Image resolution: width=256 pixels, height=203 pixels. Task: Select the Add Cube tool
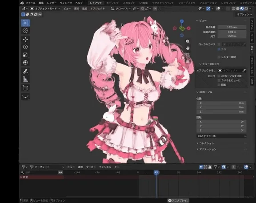[x=25, y=88]
